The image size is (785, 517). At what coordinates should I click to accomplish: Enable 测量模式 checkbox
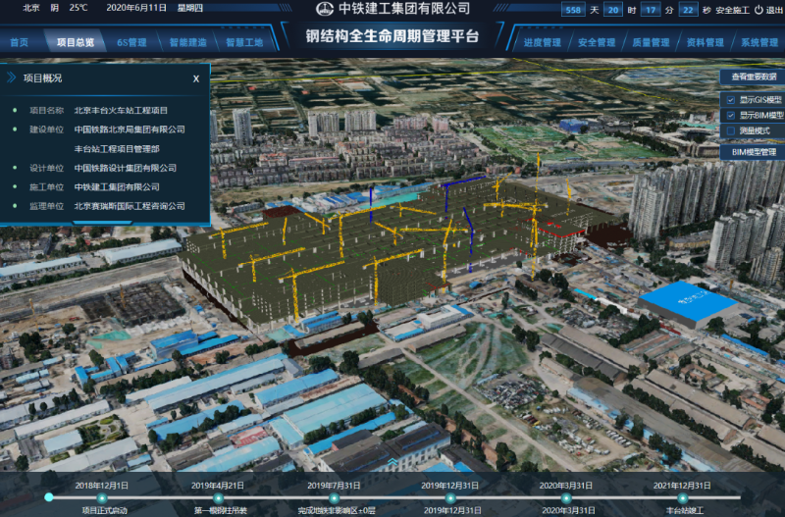tap(730, 131)
